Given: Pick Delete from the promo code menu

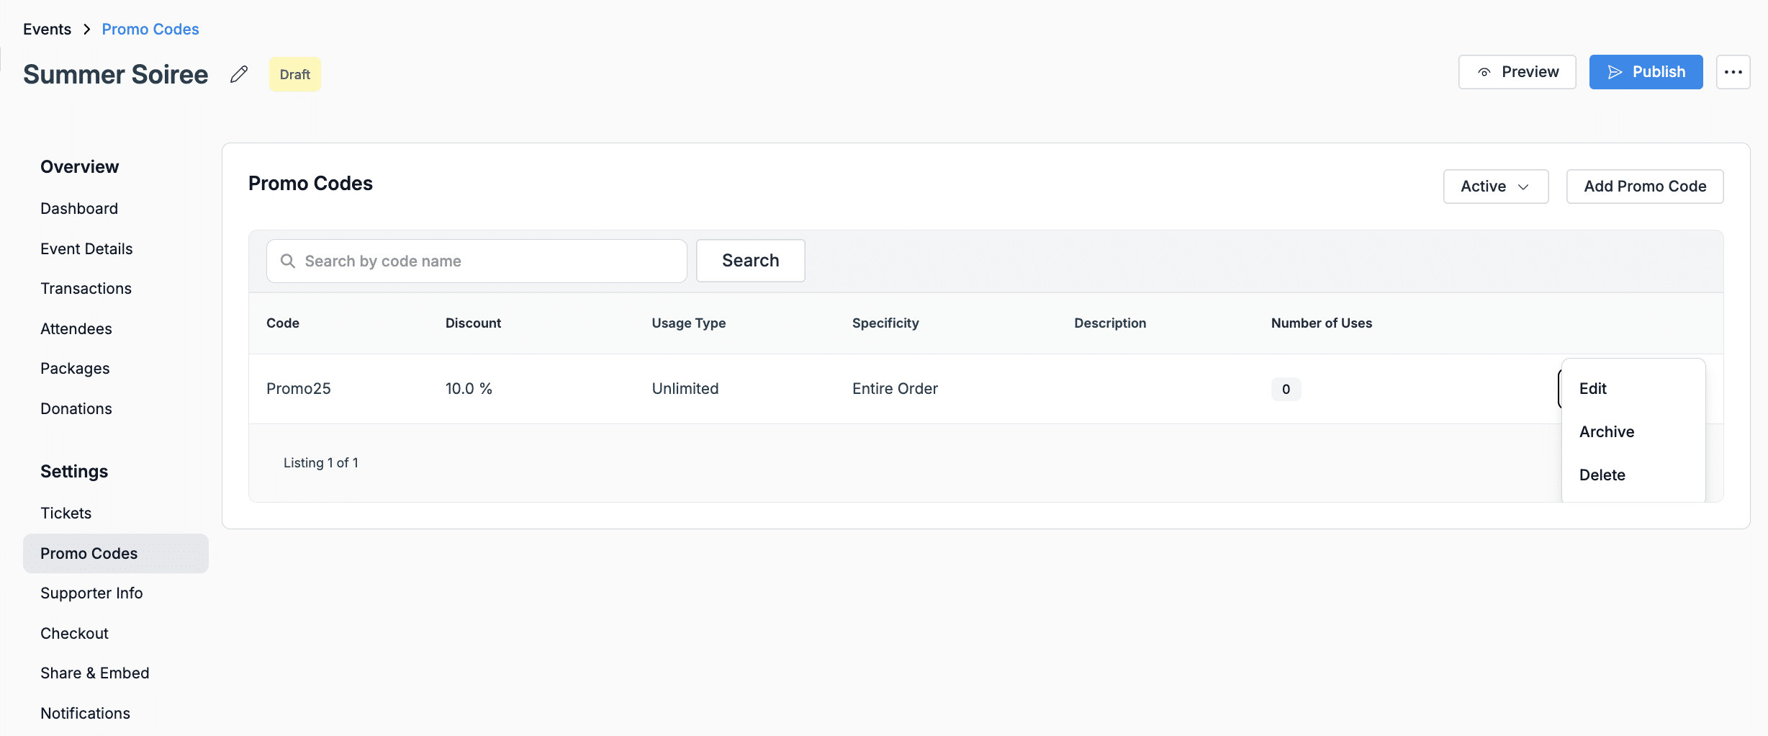Looking at the screenshot, I should tap(1602, 475).
